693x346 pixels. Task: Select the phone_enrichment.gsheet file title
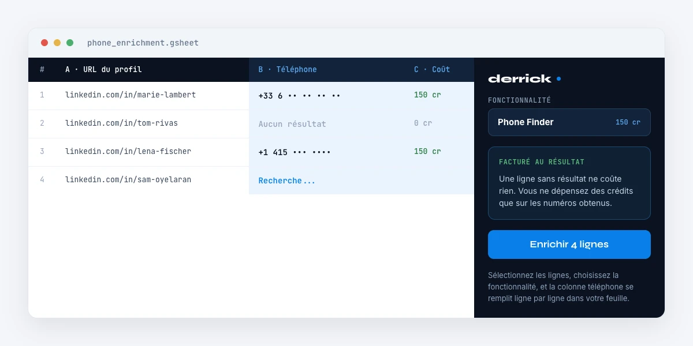[143, 43]
